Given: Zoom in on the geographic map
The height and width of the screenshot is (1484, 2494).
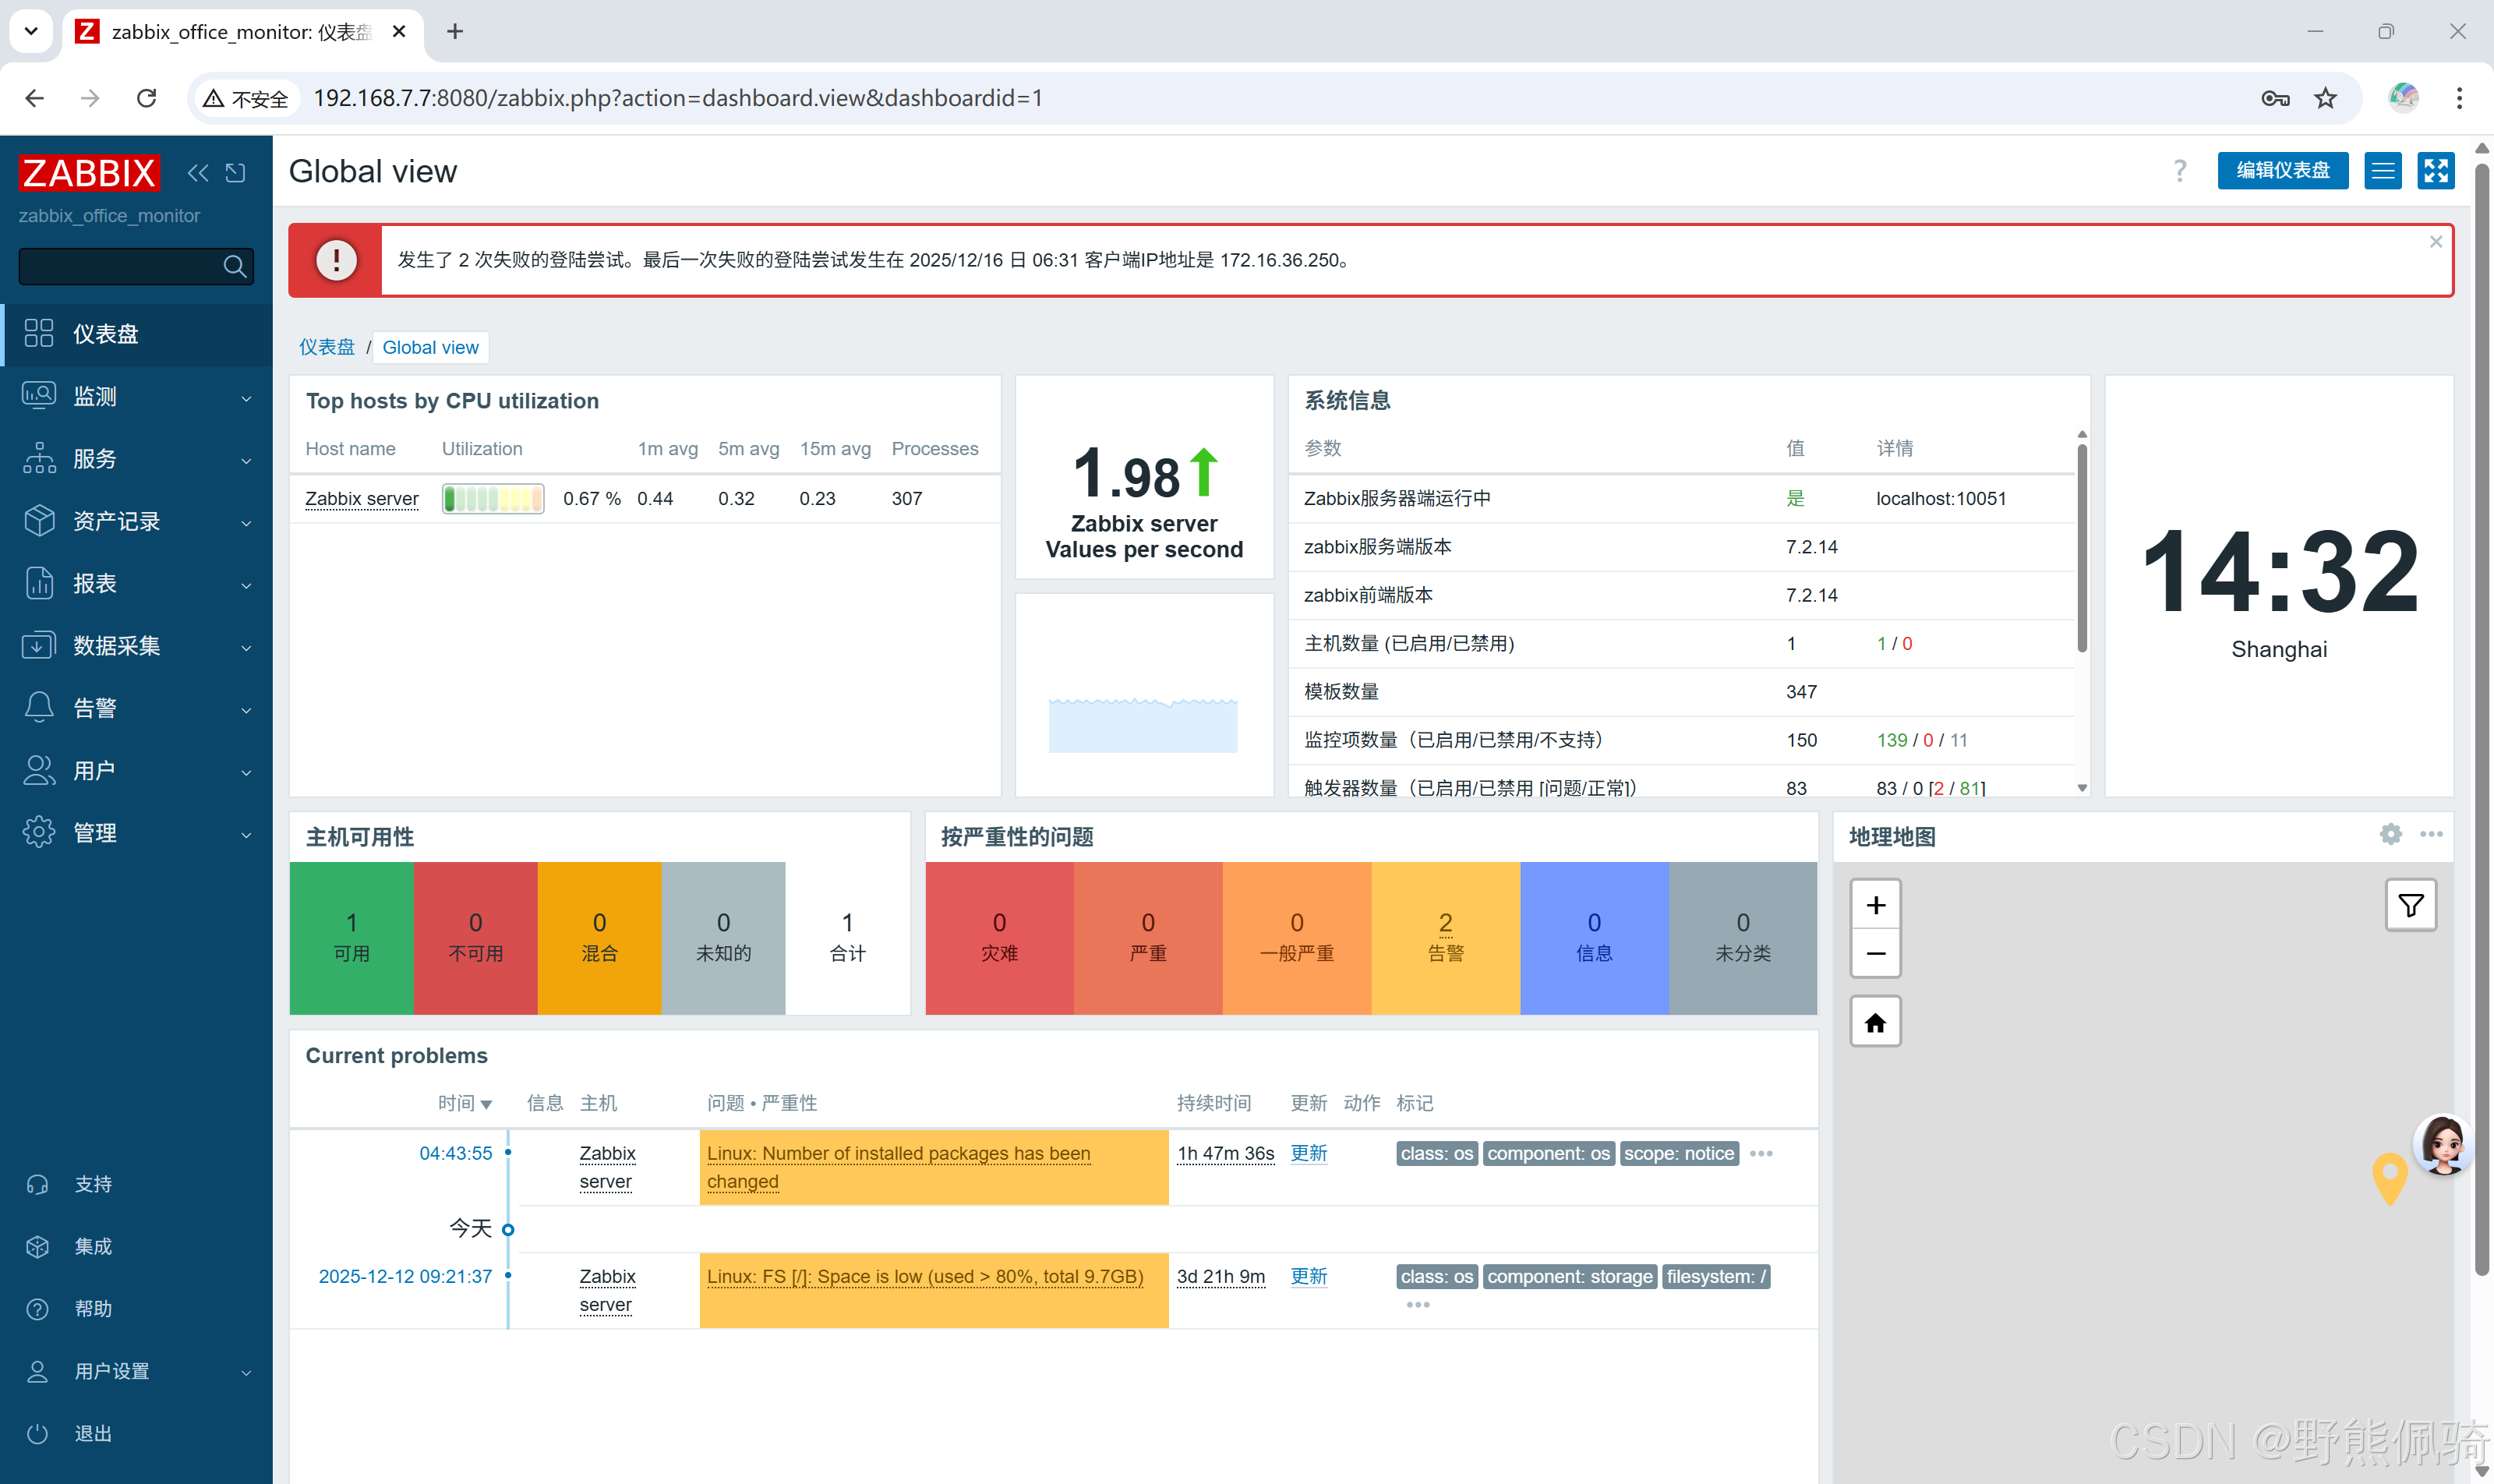Looking at the screenshot, I should pyautogui.click(x=1875, y=905).
